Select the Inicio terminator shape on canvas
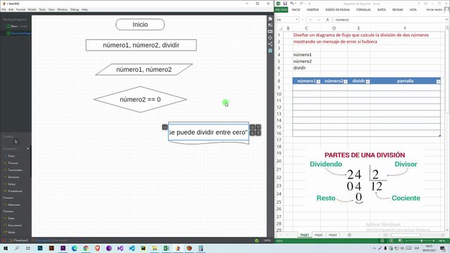The width and height of the screenshot is (450, 253). 140,25
